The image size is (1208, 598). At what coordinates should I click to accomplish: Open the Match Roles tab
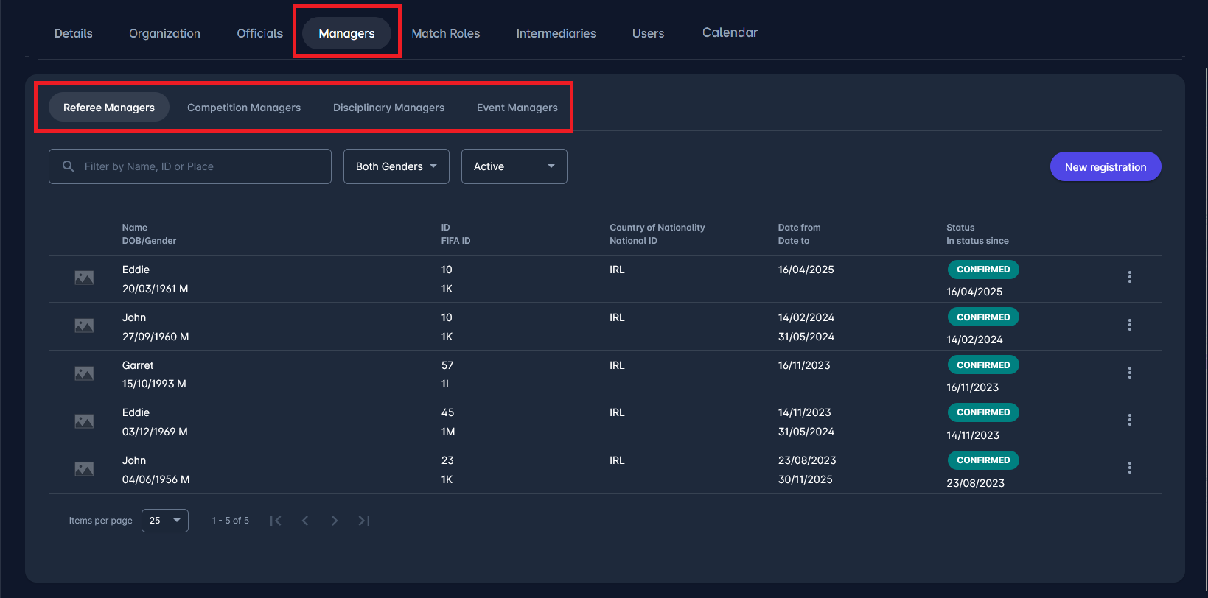coord(445,34)
